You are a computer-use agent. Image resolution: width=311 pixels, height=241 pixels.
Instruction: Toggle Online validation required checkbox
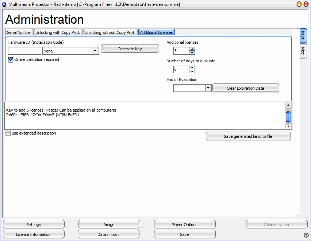(11, 60)
